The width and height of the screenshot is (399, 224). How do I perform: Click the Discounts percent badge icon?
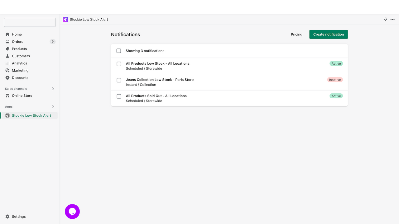click(x=7, y=78)
